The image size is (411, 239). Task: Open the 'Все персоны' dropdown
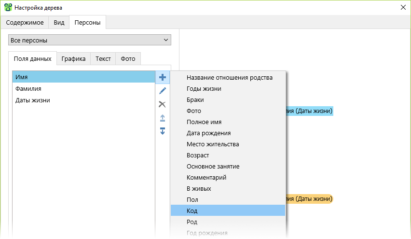pos(90,40)
